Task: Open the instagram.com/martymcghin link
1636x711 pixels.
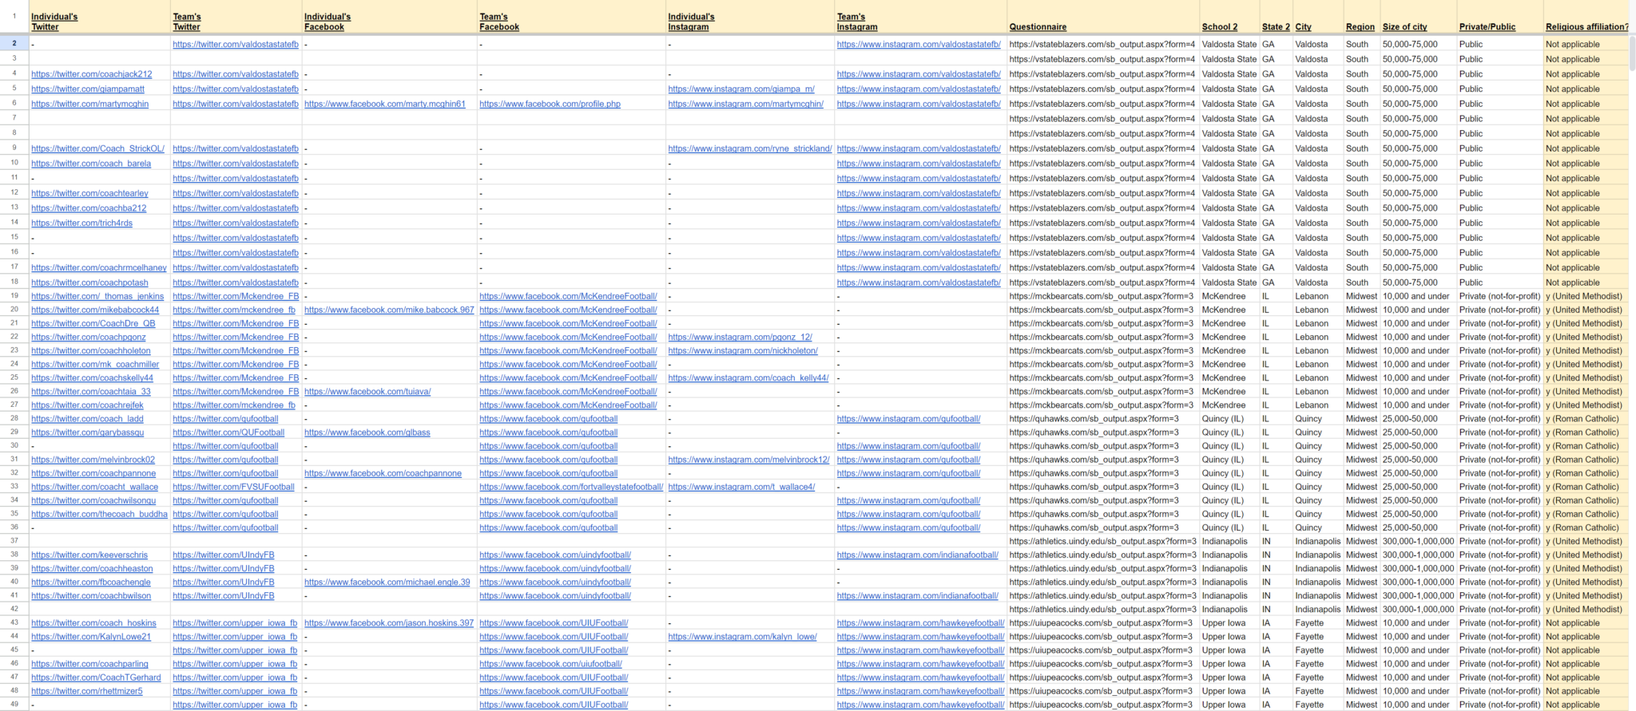Action: (x=746, y=104)
